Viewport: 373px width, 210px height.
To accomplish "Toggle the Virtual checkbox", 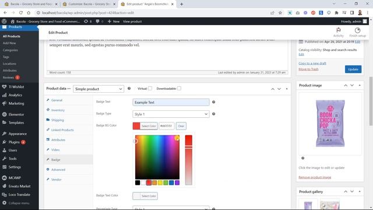I will click(x=150, y=88).
